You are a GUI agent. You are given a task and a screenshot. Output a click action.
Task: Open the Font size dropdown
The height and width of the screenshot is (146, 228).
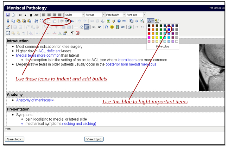136,15
